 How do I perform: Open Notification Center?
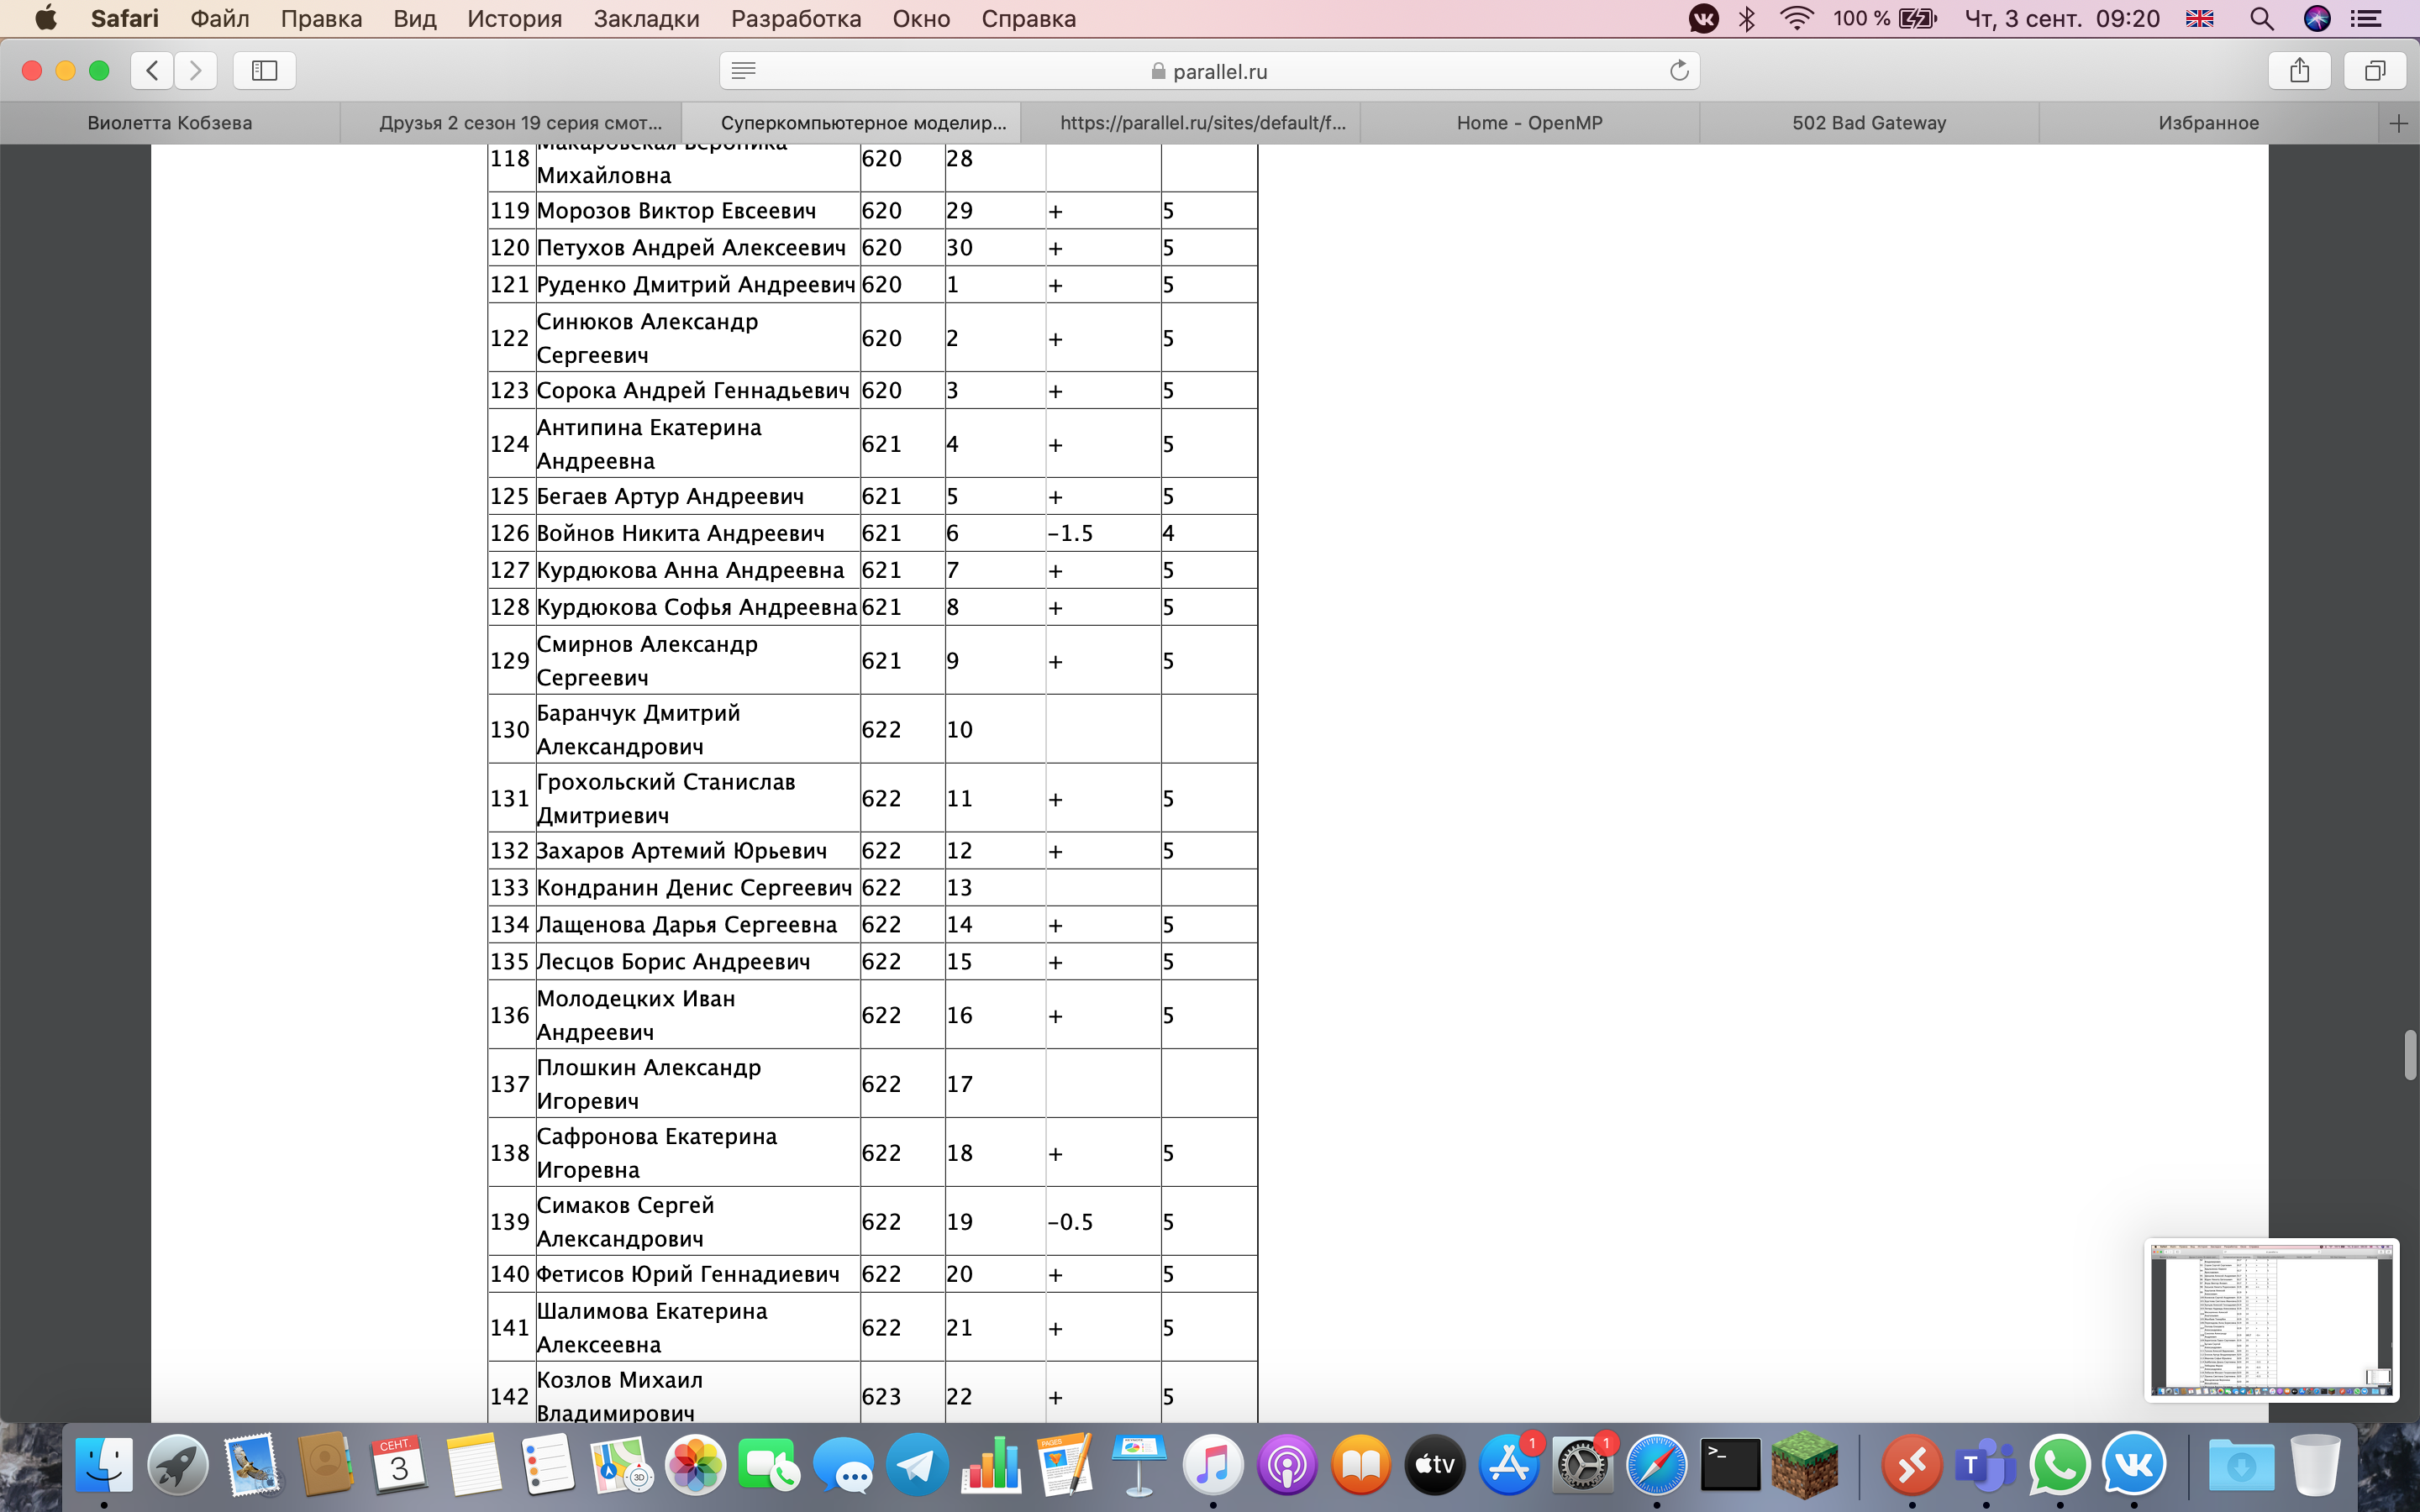2365,18
